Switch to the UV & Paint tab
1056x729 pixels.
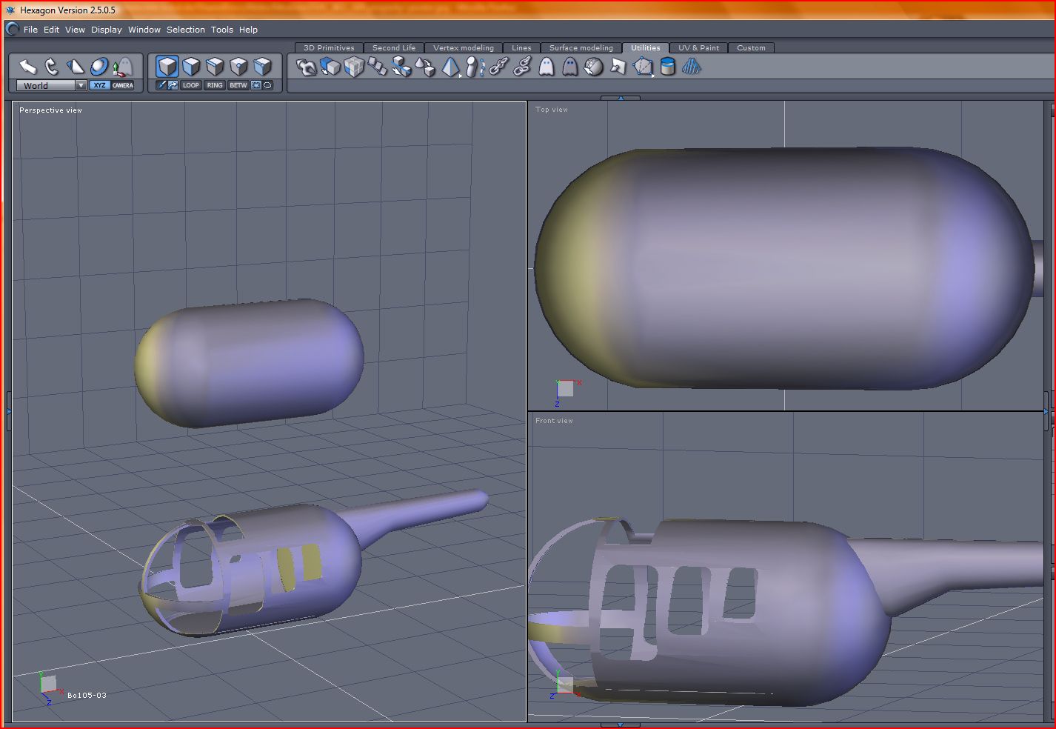pos(699,48)
